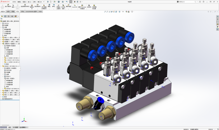Click the search command input field
The height and width of the screenshot is (130, 219).
[x=187, y=2]
